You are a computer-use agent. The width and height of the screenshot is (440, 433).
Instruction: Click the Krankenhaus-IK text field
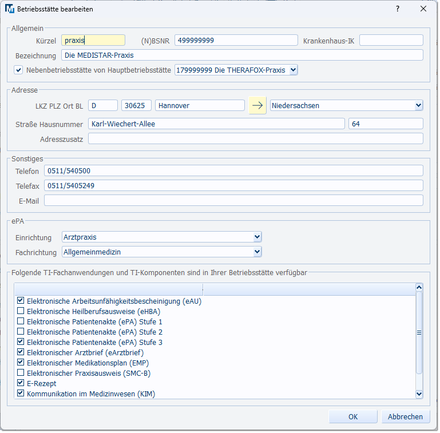[391, 40]
